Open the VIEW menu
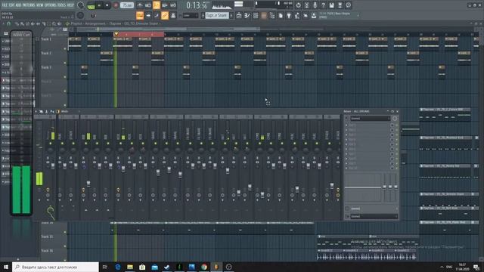The image size is (484, 272). (x=40, y=5)
